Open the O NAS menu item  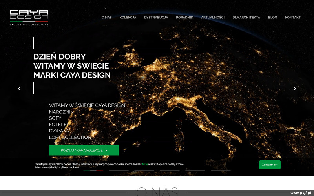[x=106, y=17]
